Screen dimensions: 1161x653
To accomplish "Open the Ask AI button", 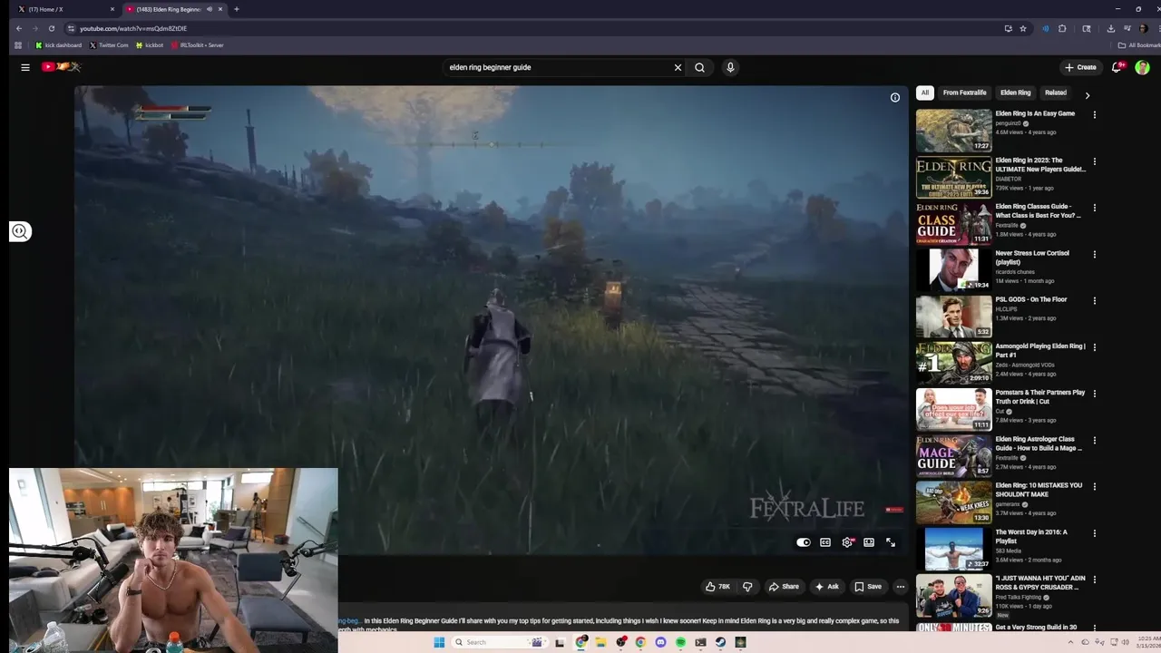I will [826, 587].
